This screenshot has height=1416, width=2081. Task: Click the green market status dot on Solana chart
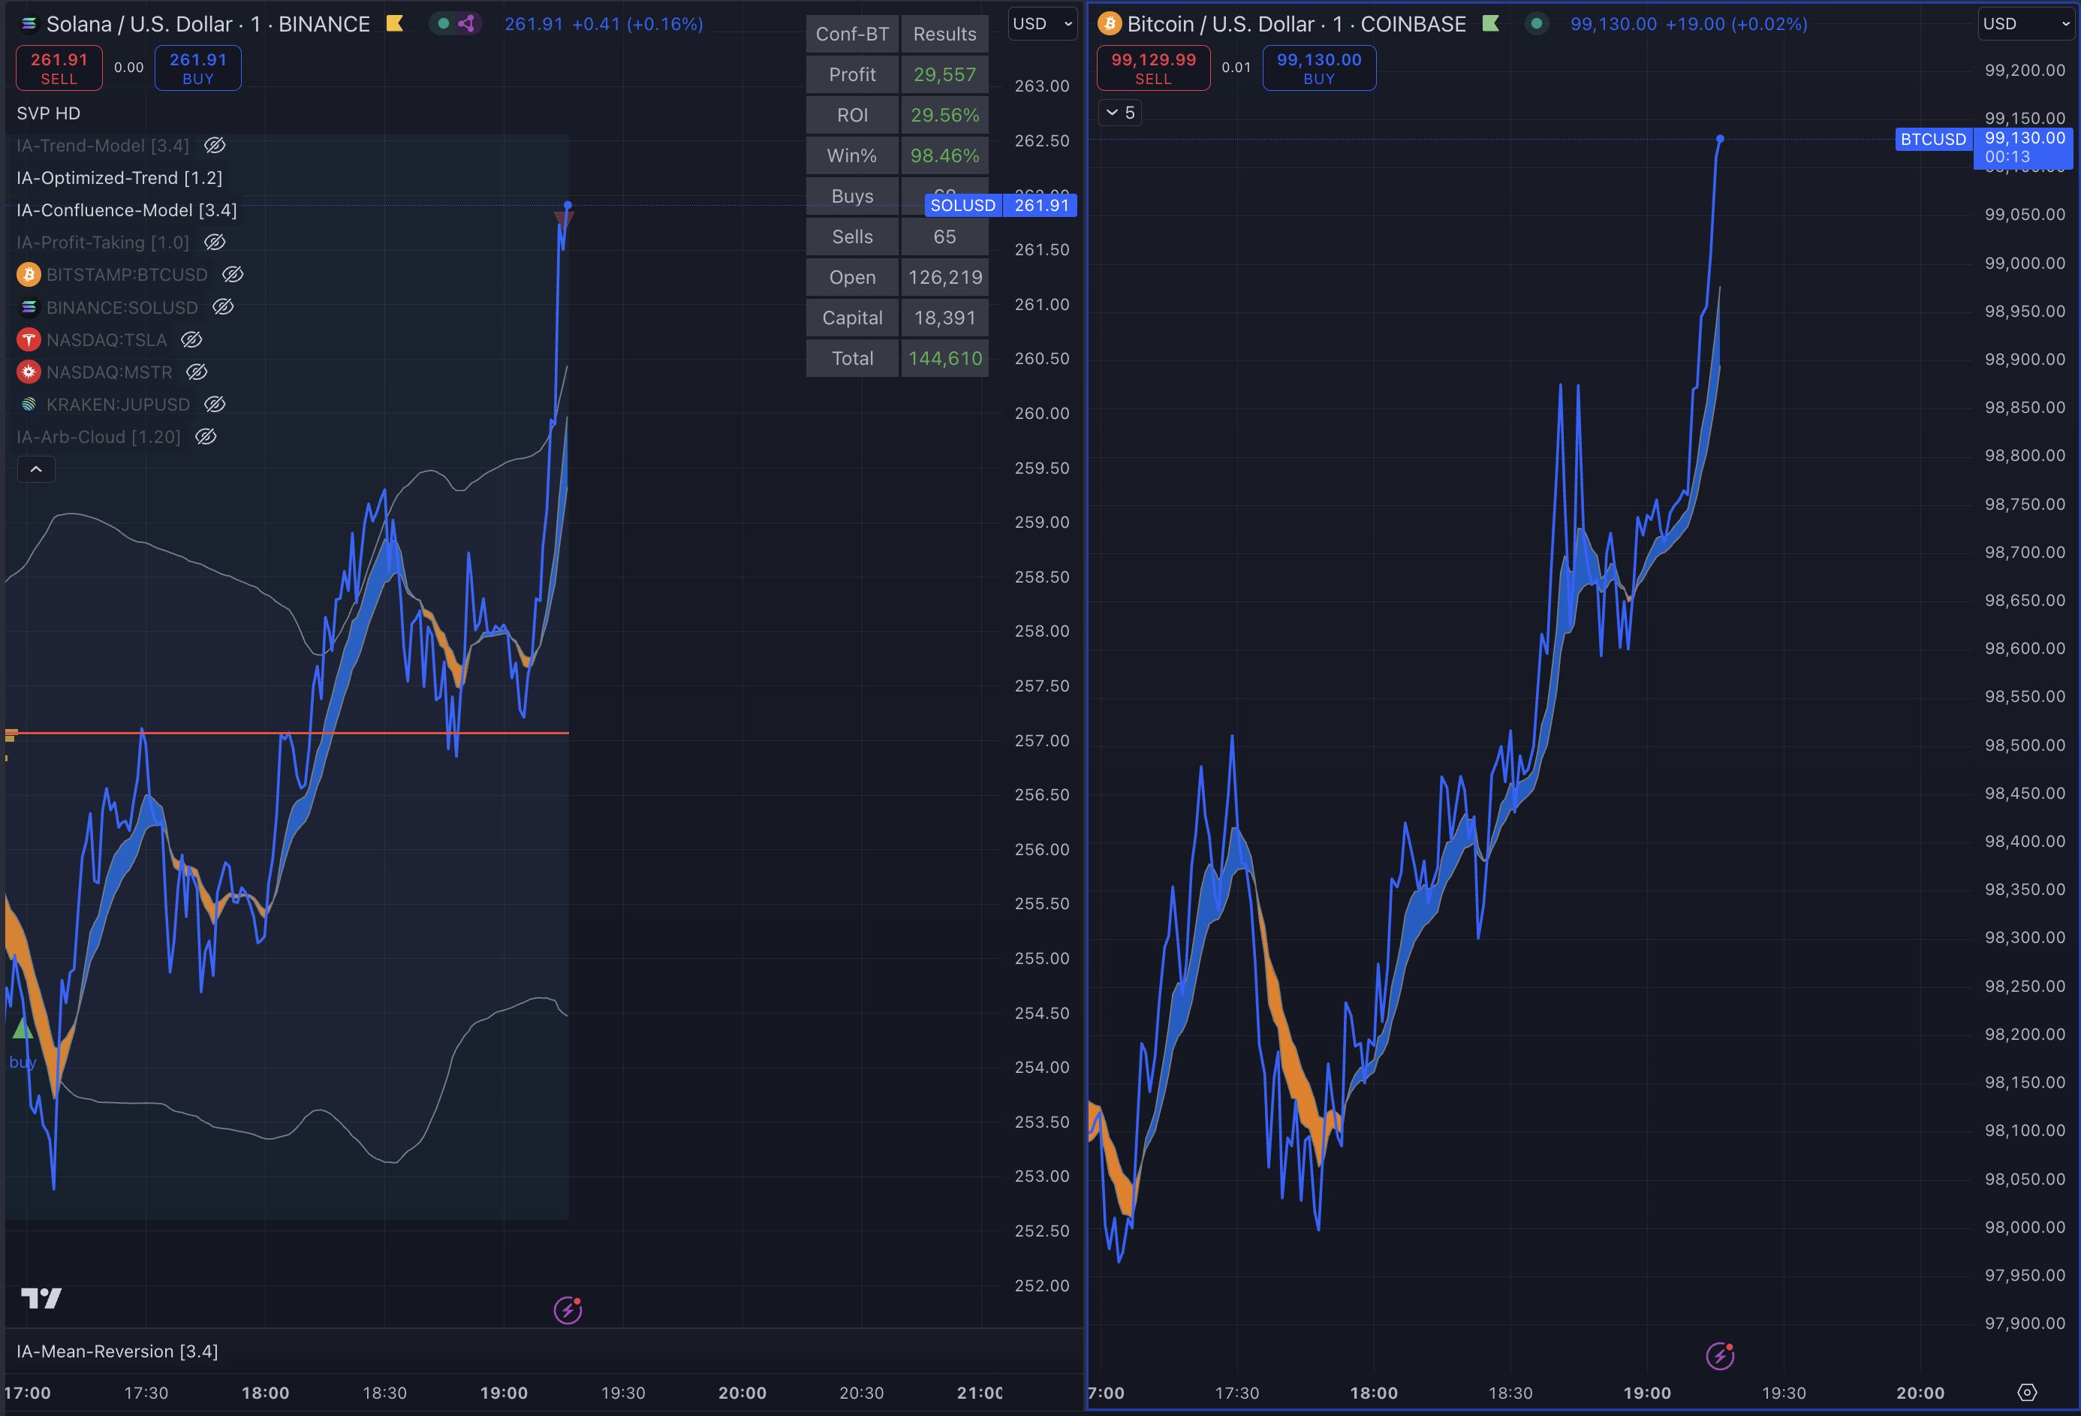coord(443,24)
